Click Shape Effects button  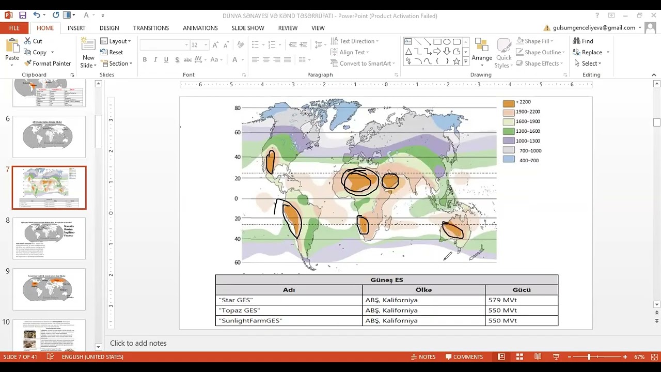540,64
